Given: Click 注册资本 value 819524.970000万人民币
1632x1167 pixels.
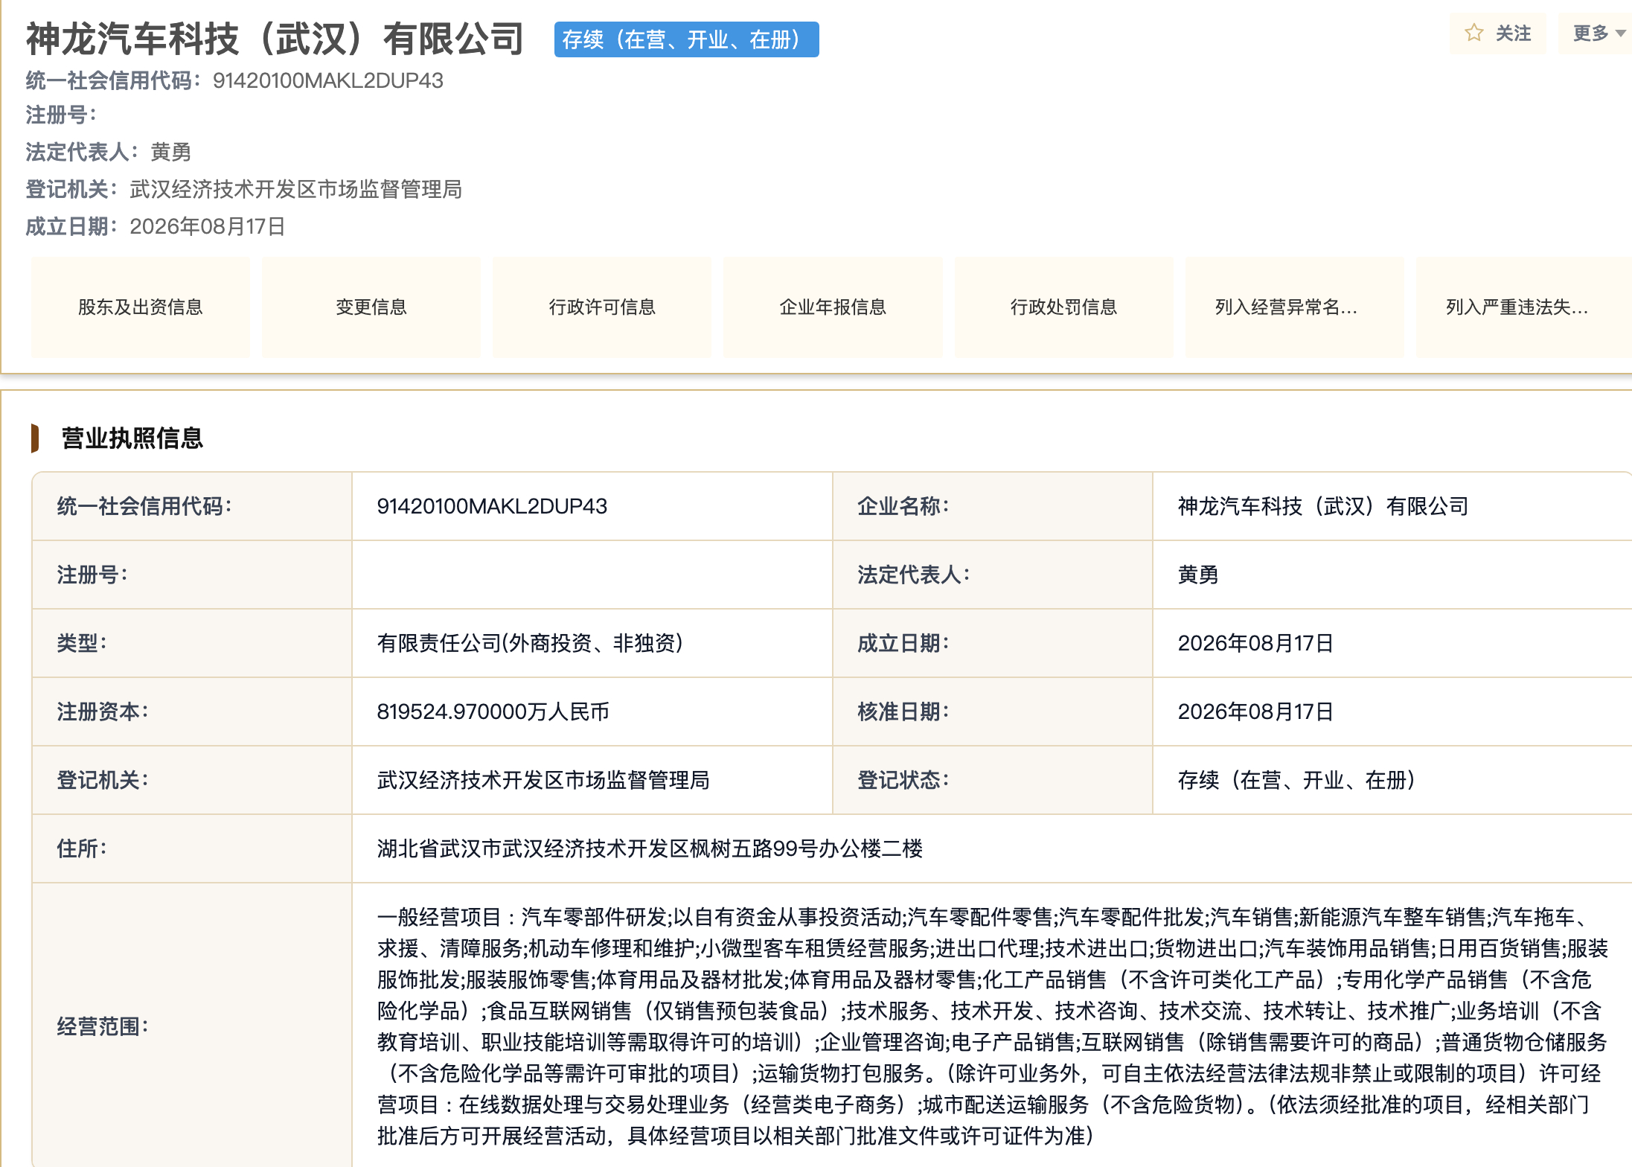Looking at the screenshot, I should pyautogui.click(x=493, y=712).
